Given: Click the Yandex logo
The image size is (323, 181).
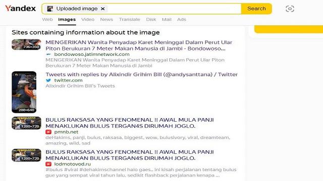Looking at the screenshot, I should pos(20,9).
